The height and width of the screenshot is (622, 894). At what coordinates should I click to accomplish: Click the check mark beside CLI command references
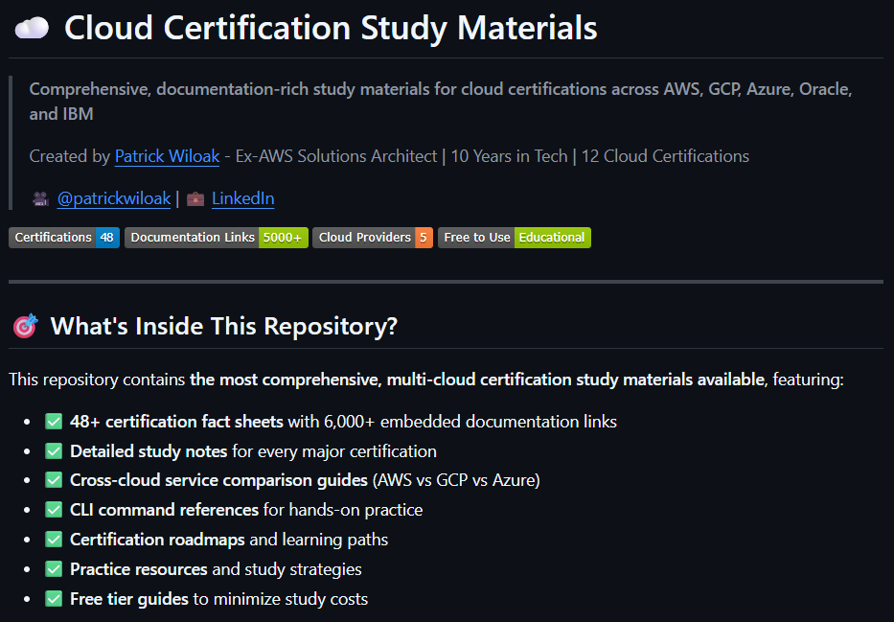tap(54, 510)
